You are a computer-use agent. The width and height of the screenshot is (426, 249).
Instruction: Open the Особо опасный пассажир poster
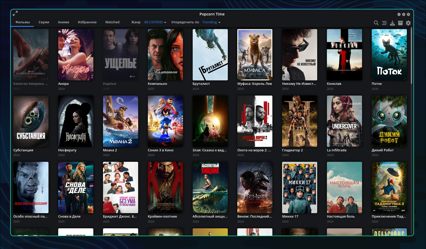click(31, 187)
